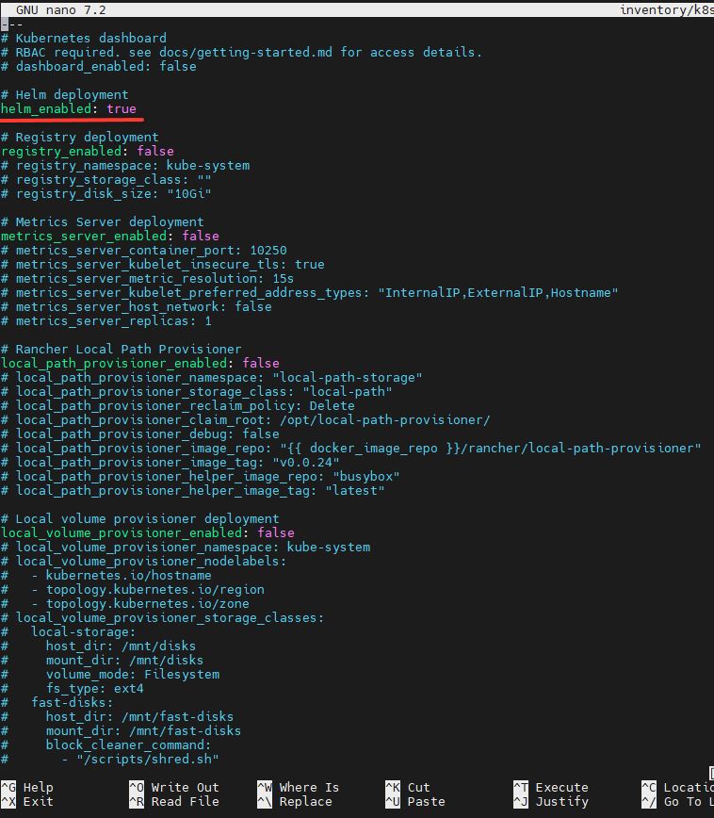Place cursor on local_volume_provisioner_storage_classes line
This screenshot has height=818, width=714.
tap(162, 617)
